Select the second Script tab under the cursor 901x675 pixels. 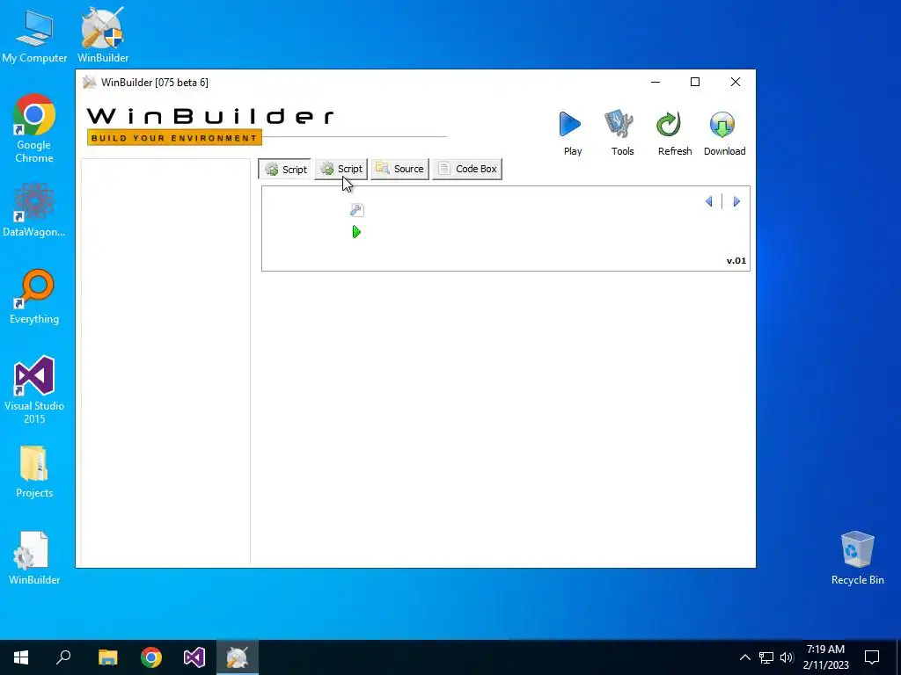(341, 170)
